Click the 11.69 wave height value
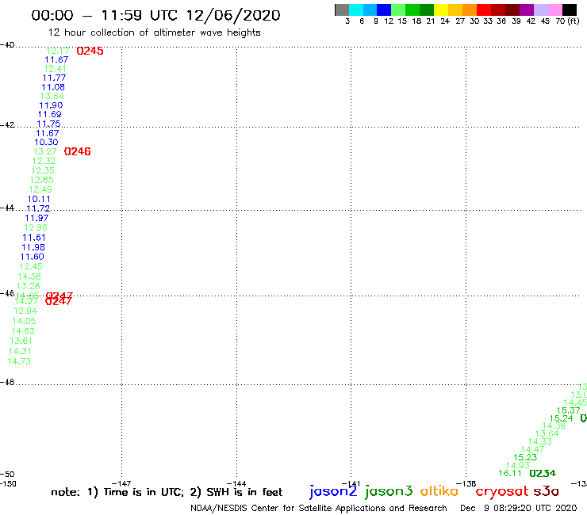 pos(49,114)
